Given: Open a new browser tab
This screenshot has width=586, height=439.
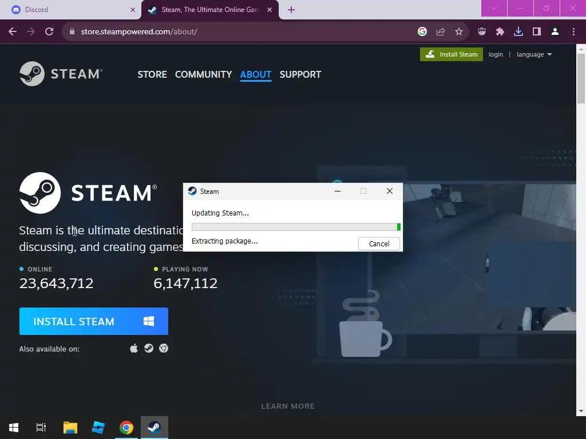Looking at the screenshot, I should (291, 10).
